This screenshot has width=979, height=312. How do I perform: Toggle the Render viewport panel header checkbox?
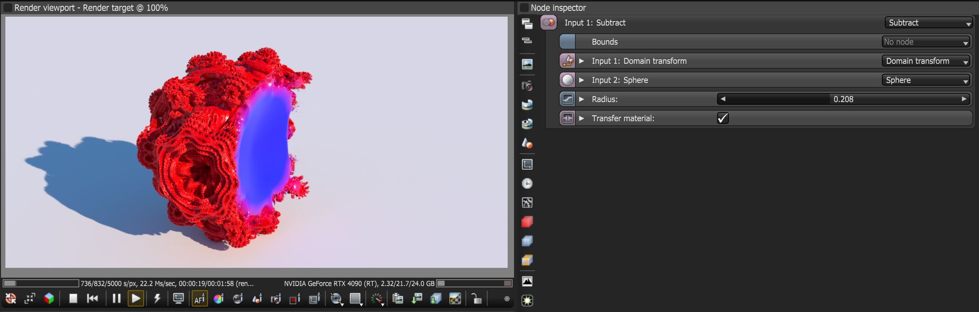pyautogui.click(x=8, y=8)
